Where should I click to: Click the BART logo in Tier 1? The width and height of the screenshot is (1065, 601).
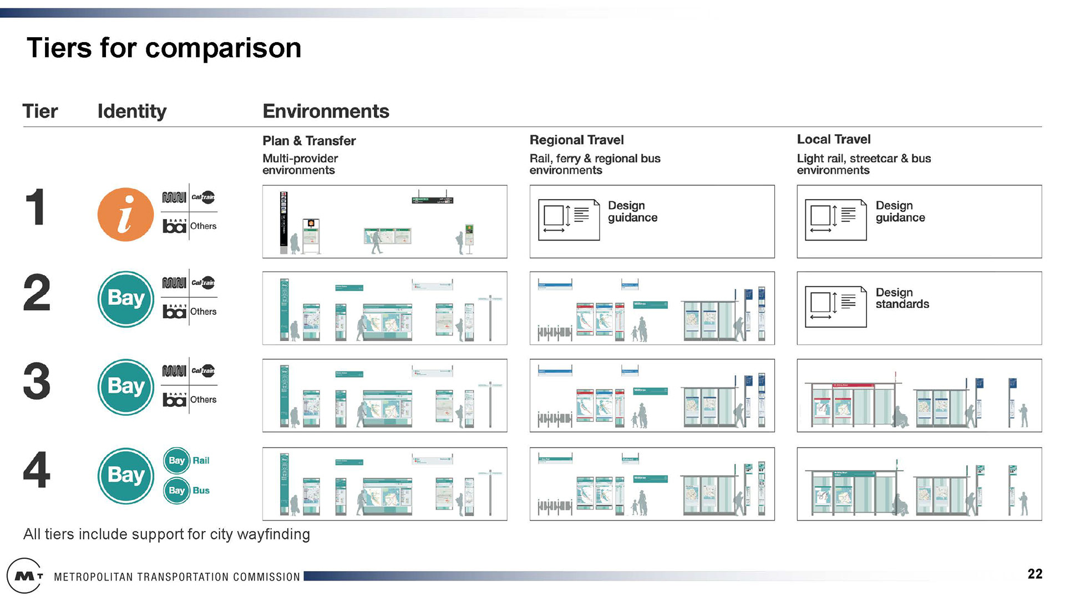click(174, 226)
